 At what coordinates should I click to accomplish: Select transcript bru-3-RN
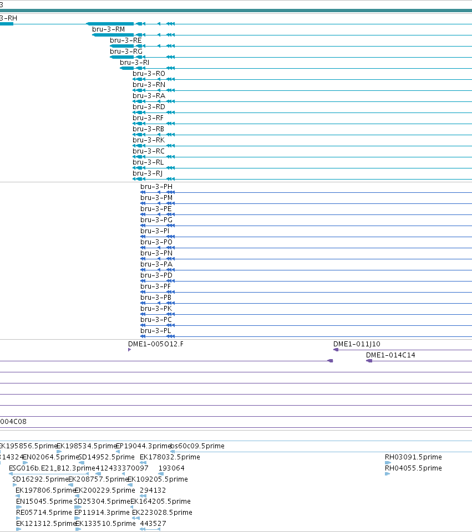click(x=149, y=85)
